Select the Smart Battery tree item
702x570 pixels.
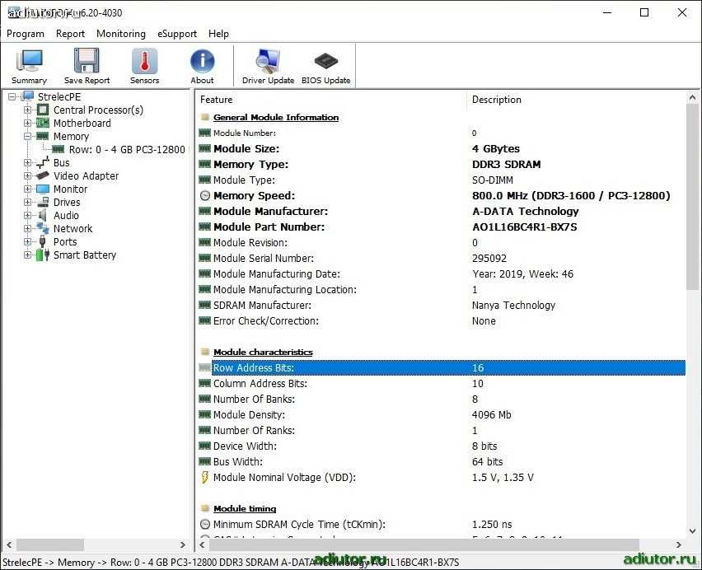pos(84,255)
